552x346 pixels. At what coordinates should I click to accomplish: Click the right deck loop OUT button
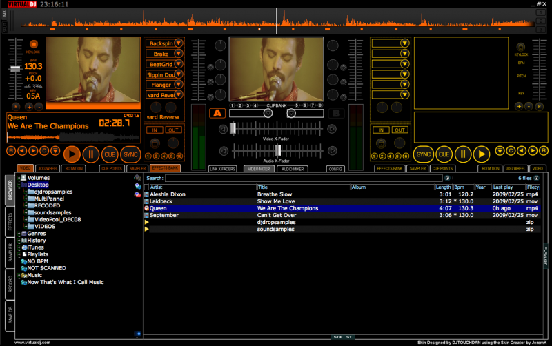[x=400, y=130]
